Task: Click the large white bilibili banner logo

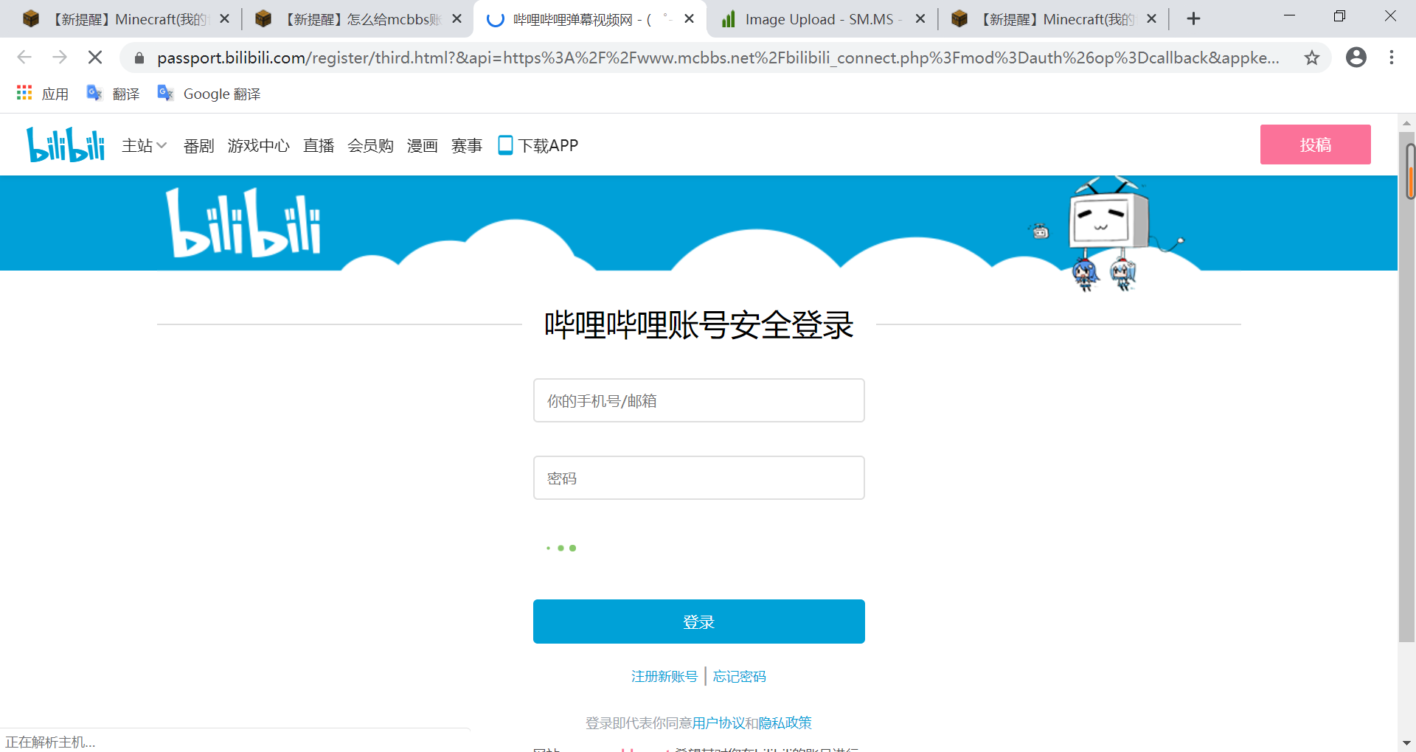Action: coord(243,223)
